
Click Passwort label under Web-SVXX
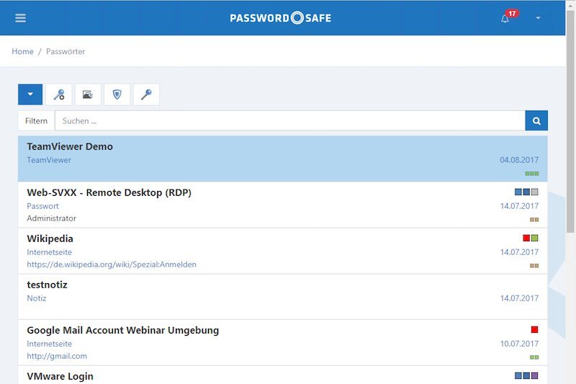tap(42, 206)
